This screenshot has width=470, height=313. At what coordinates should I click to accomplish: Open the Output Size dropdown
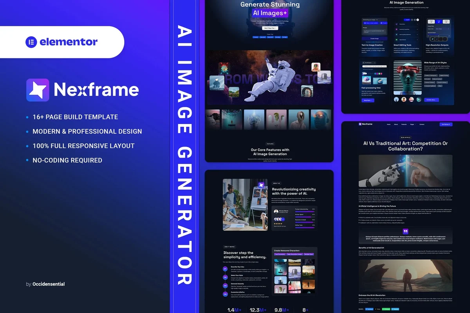[x=442, y=29]
